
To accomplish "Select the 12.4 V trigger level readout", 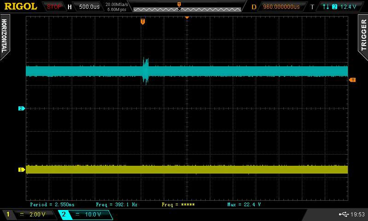I will 348,7.
